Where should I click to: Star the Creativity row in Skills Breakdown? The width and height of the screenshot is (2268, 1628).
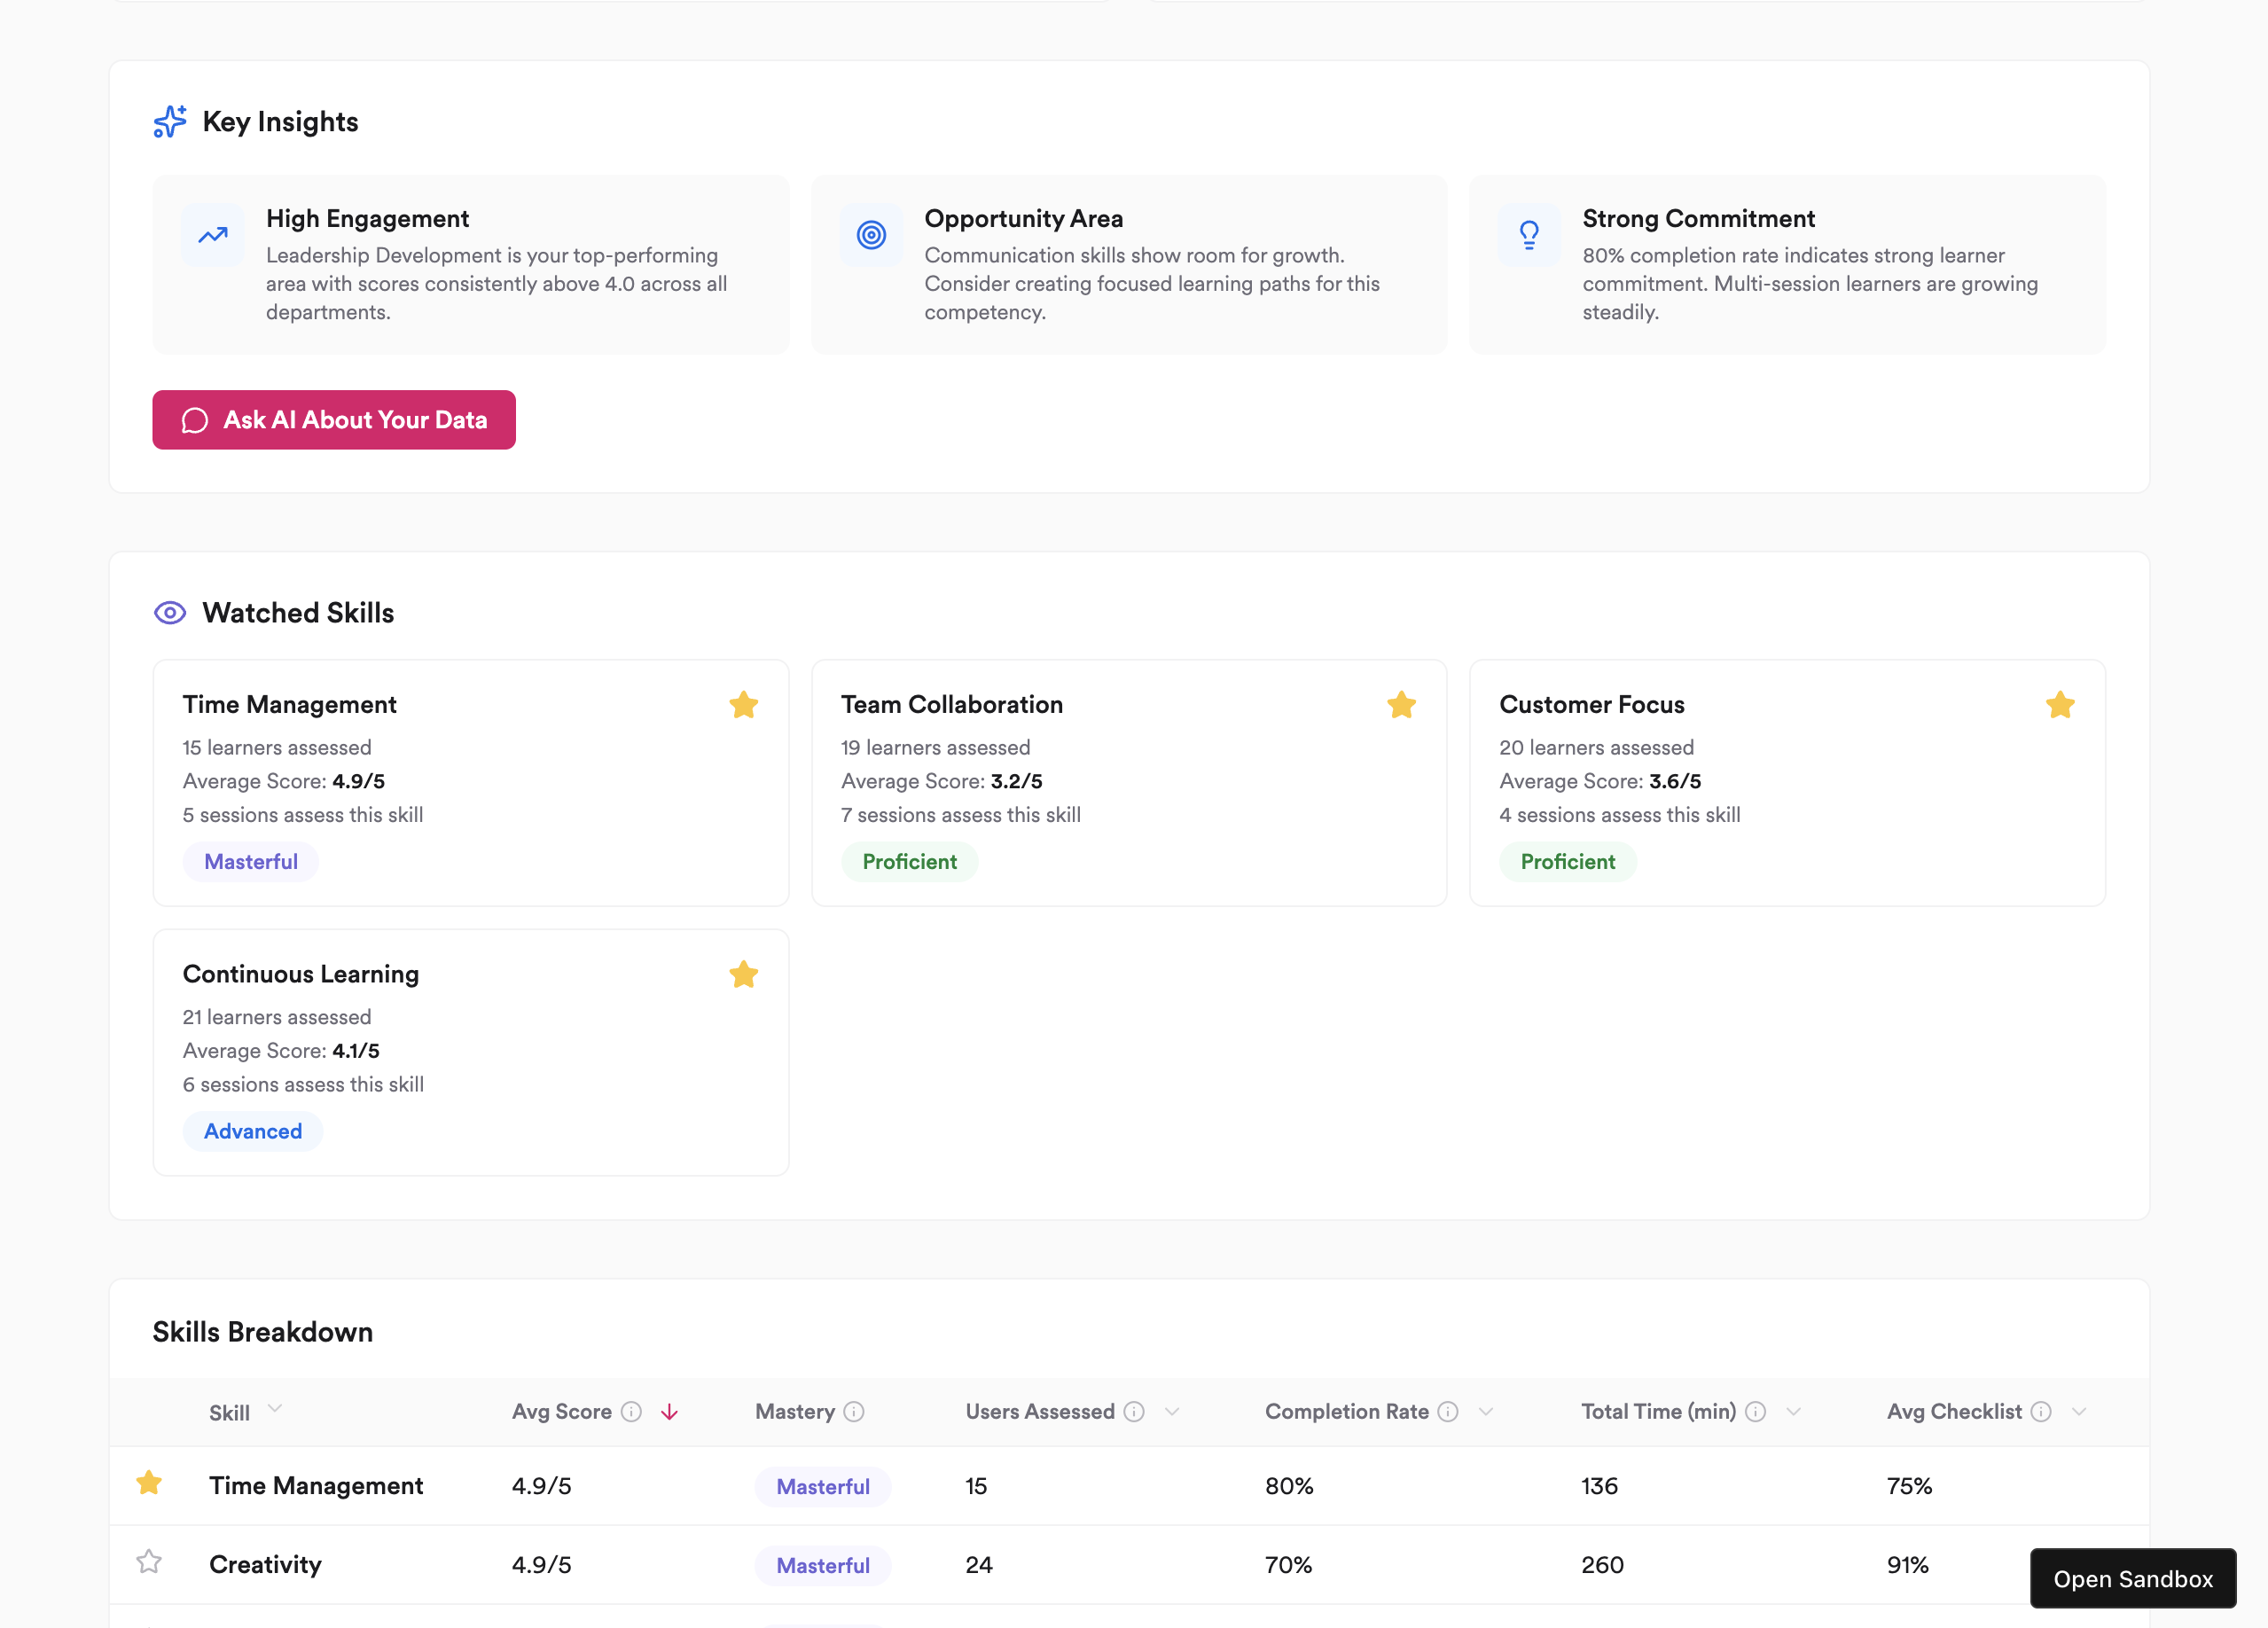[149, 1562]
